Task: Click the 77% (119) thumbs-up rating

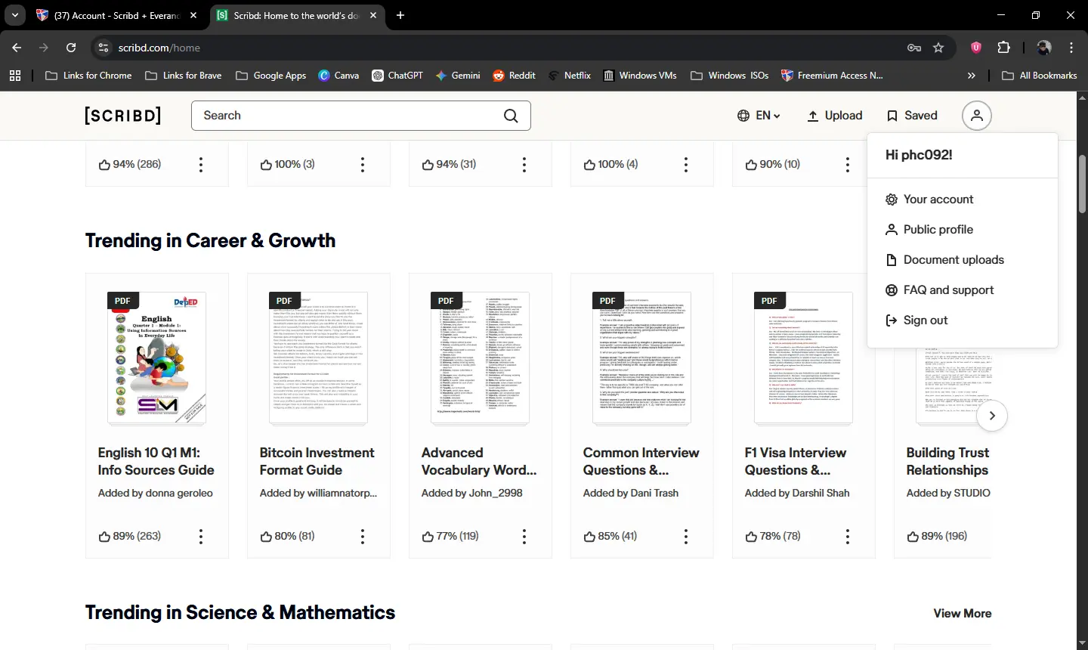Action: 450,537
